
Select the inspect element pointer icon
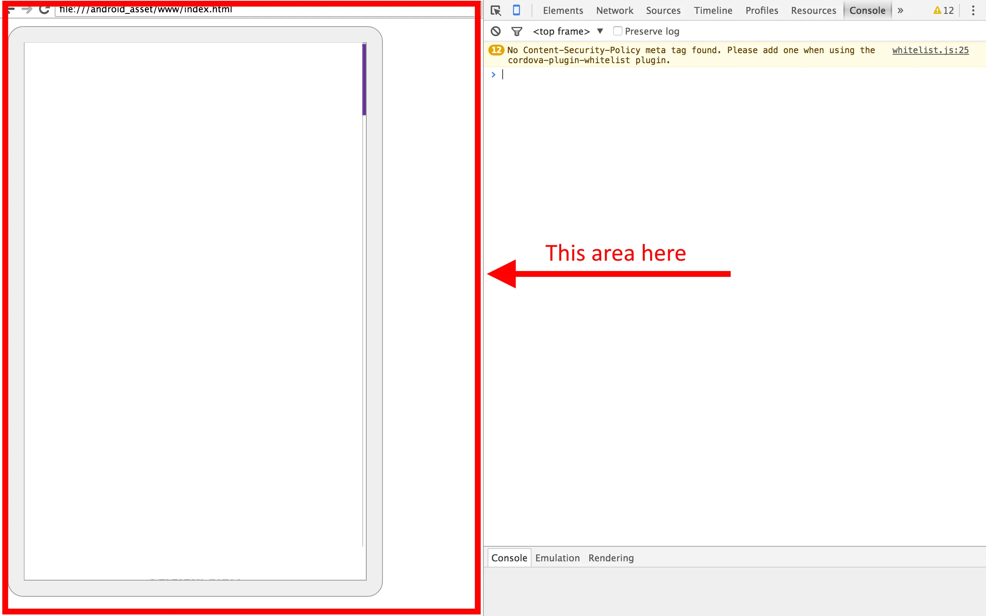pyautogui.click(x=495, y=10)
